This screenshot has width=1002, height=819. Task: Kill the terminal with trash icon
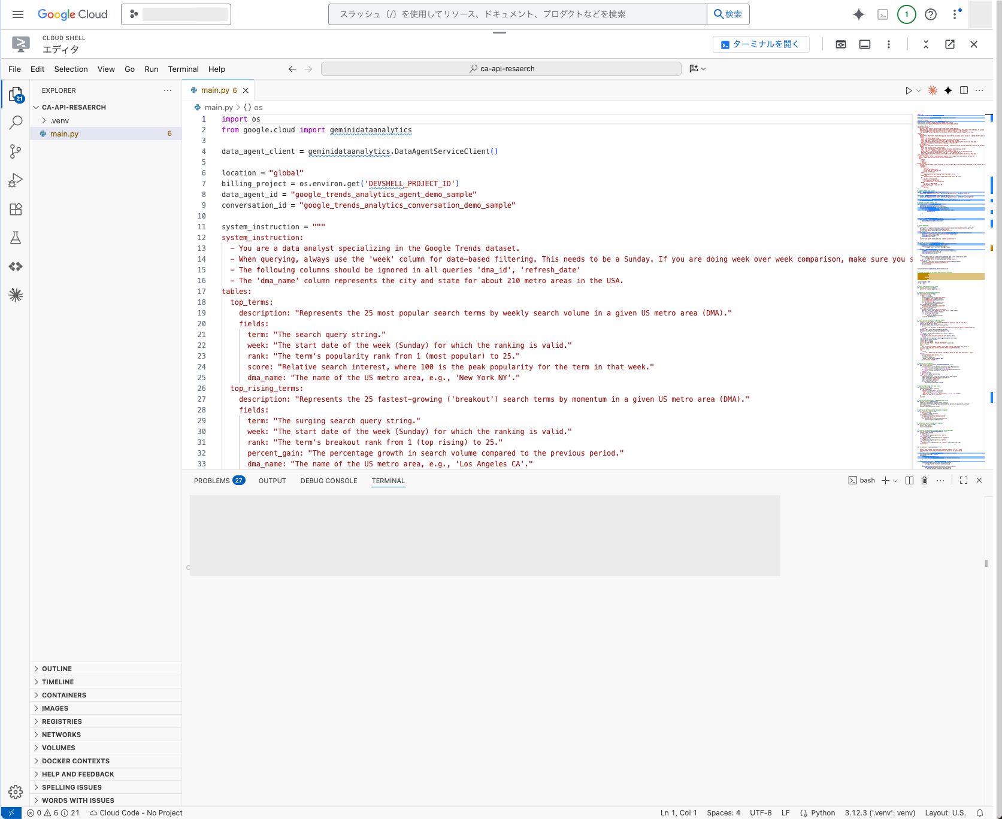[x=924, y=481]
